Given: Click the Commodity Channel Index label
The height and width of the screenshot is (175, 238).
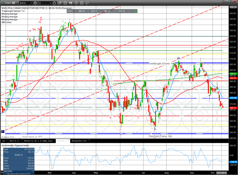Looking at the screenshot, I should (x=15, y=145).
